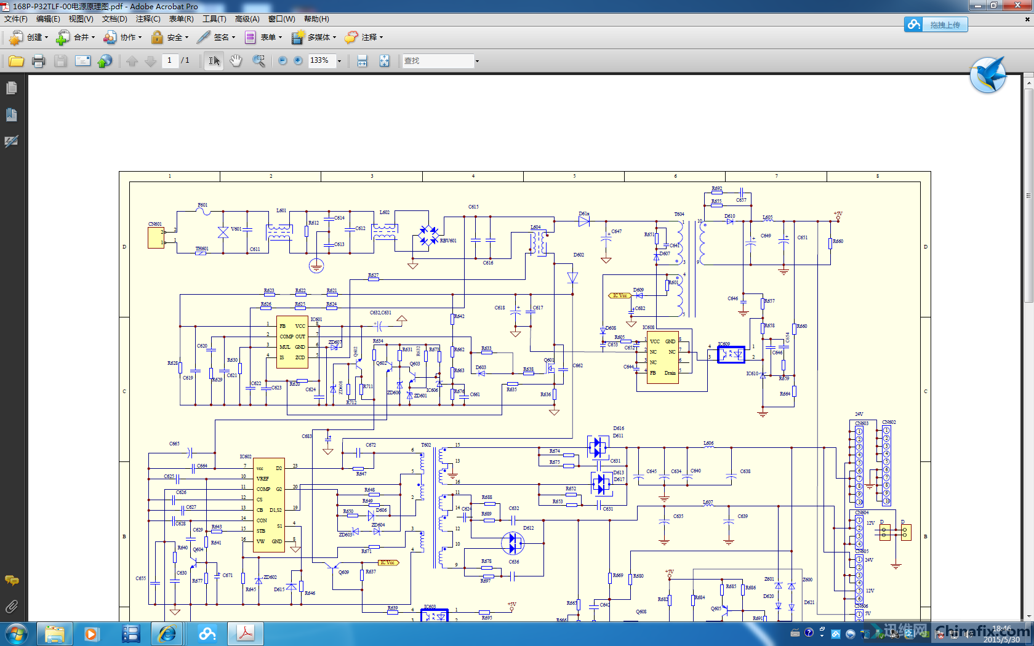Click the Multimedia filmstrip icon

coord(298,38)
